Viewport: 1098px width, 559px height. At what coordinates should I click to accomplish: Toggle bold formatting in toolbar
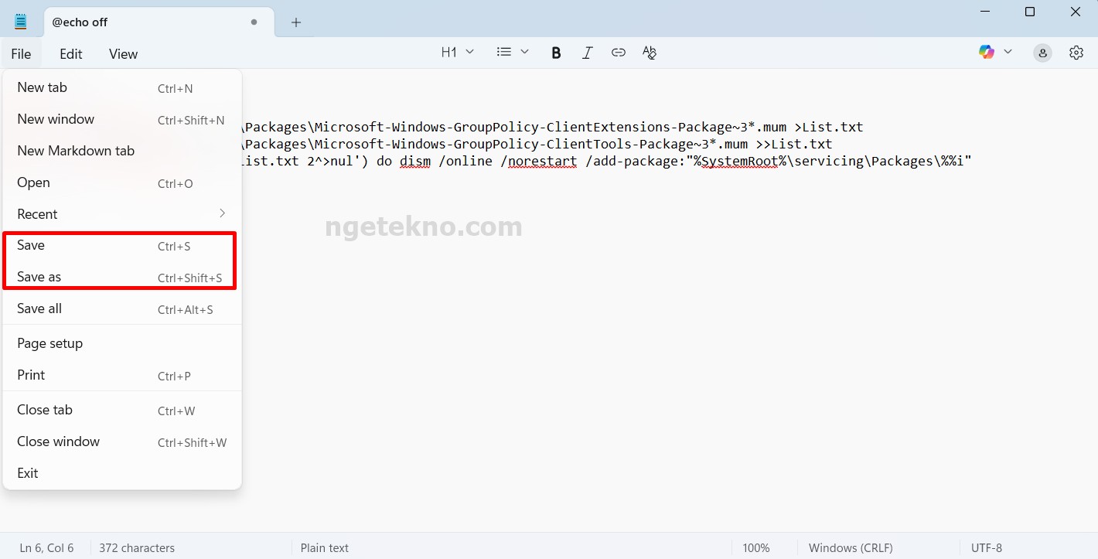click(x=556, y=53)
